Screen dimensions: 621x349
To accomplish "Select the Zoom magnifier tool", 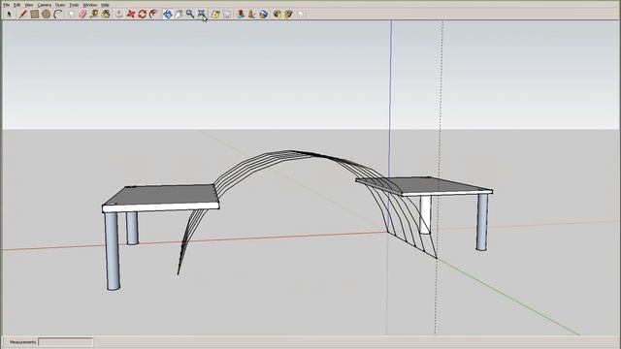I will click(x=190, y=15).
